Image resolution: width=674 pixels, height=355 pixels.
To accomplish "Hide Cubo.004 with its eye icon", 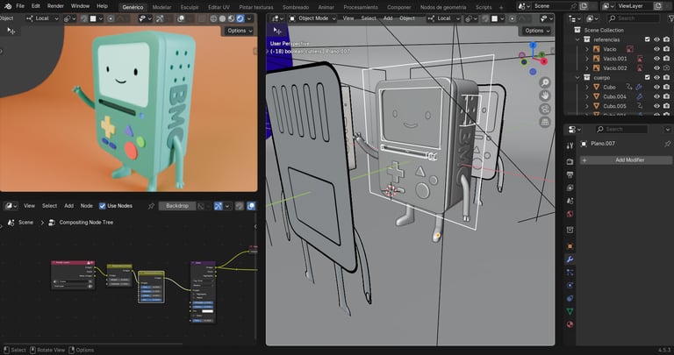I will point(656,96).
